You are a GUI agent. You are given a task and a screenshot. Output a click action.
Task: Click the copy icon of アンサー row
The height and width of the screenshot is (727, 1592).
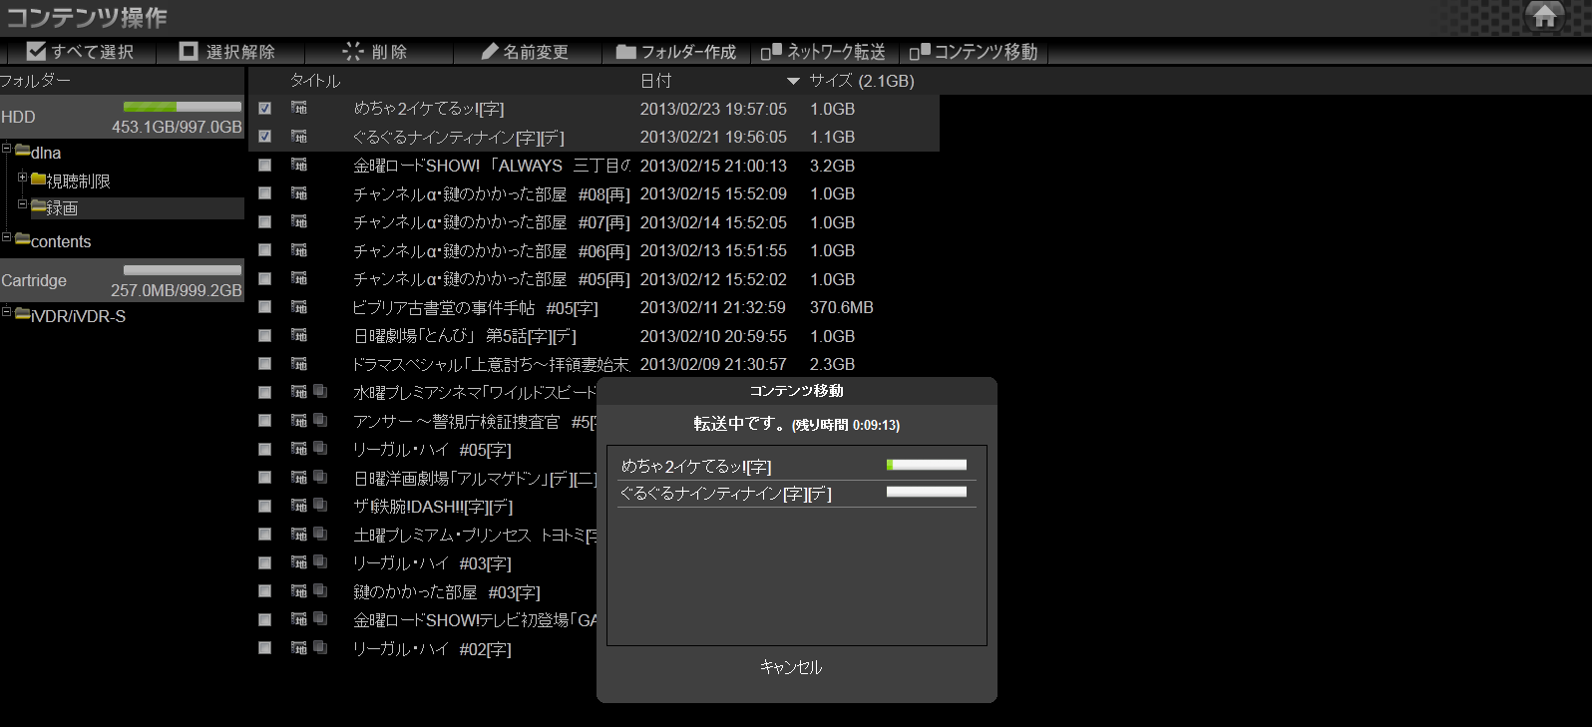coord(320,420)
